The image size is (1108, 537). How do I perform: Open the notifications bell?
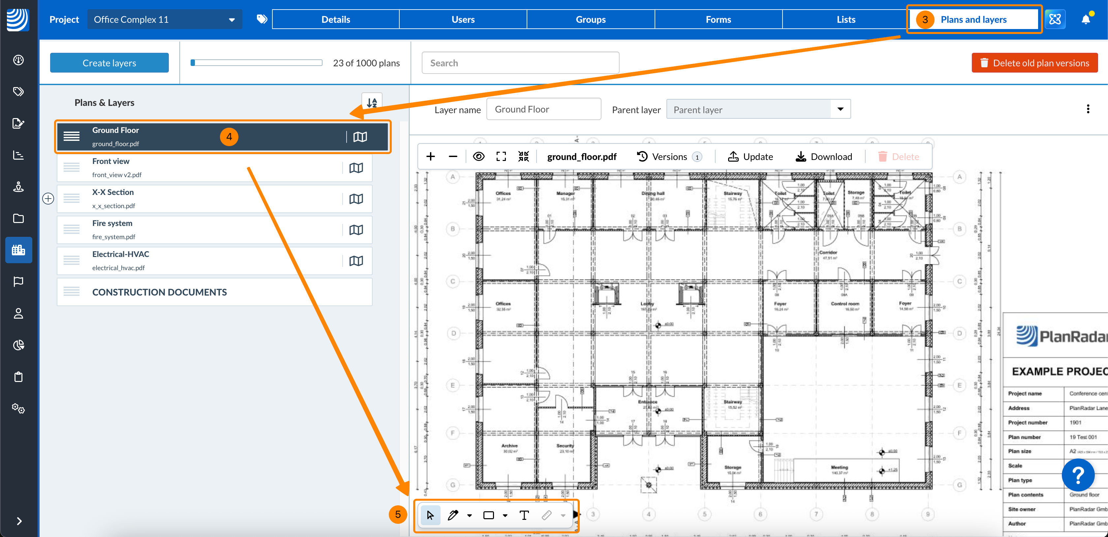click(x=1086, y=19)
